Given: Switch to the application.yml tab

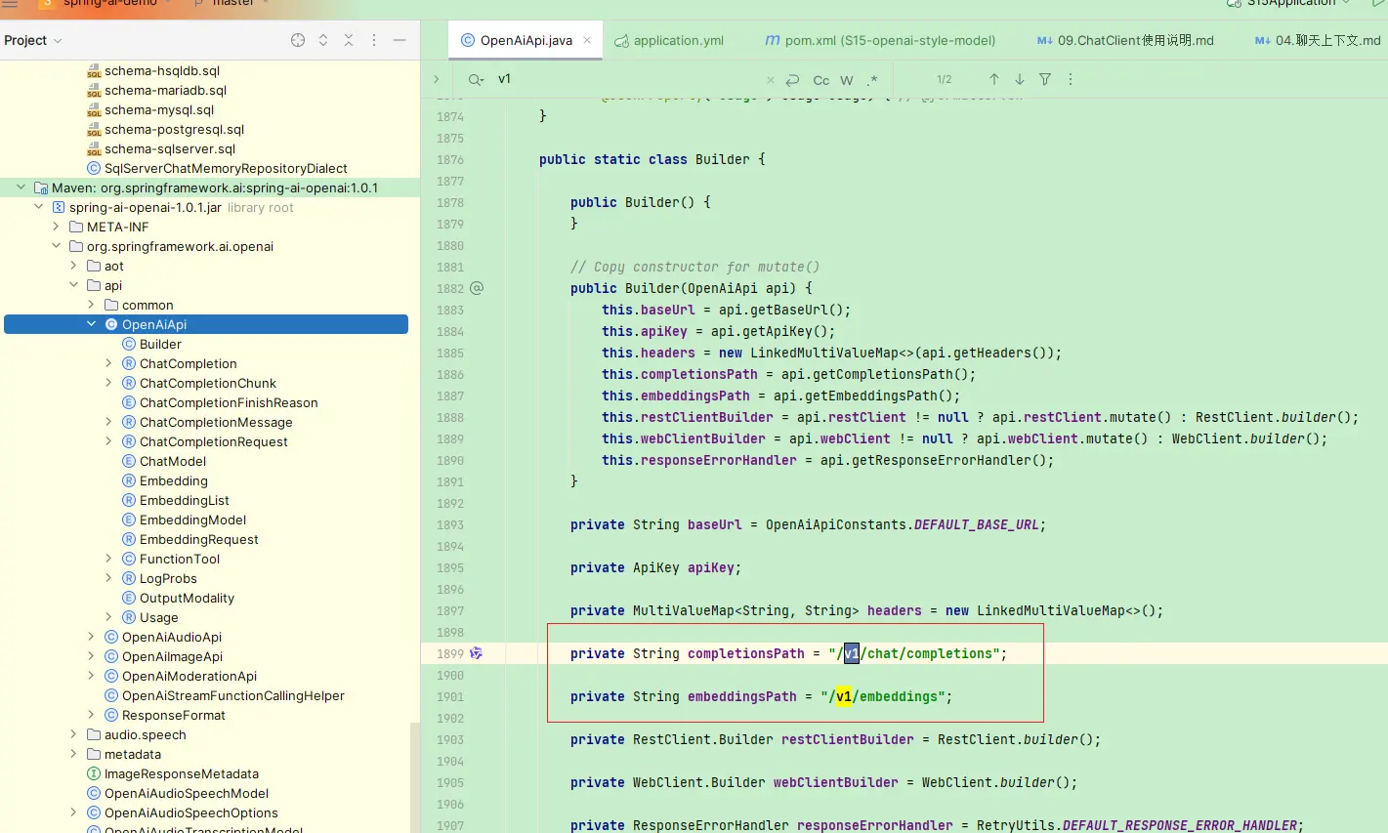Looking at the screenshot, I should tap(678, 40).
